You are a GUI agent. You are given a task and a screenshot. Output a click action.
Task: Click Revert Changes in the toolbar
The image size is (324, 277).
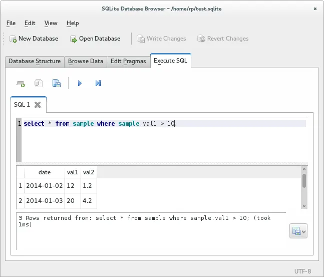tap(222, 39)
